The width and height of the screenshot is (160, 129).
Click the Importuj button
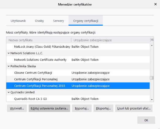point(82,108)
